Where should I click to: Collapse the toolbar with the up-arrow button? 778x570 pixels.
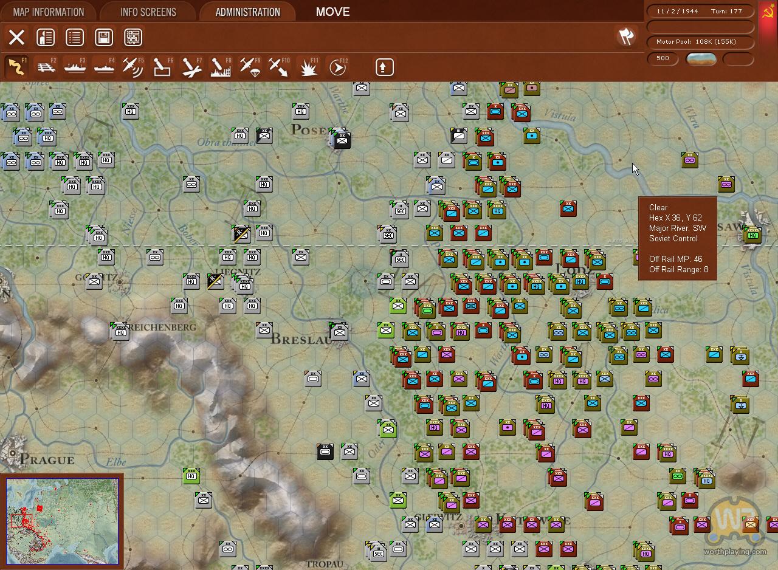(x=384, y=67)
